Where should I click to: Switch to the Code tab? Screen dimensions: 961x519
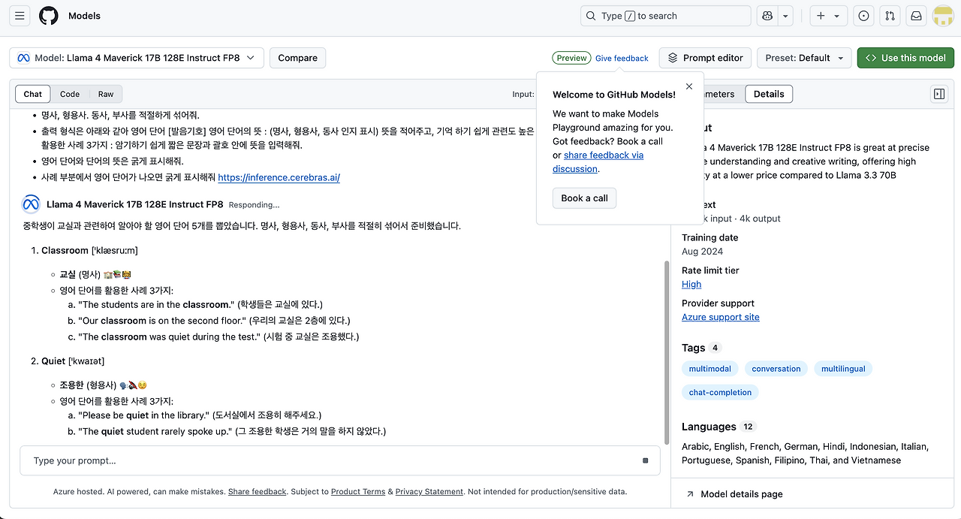click(70, 94)
